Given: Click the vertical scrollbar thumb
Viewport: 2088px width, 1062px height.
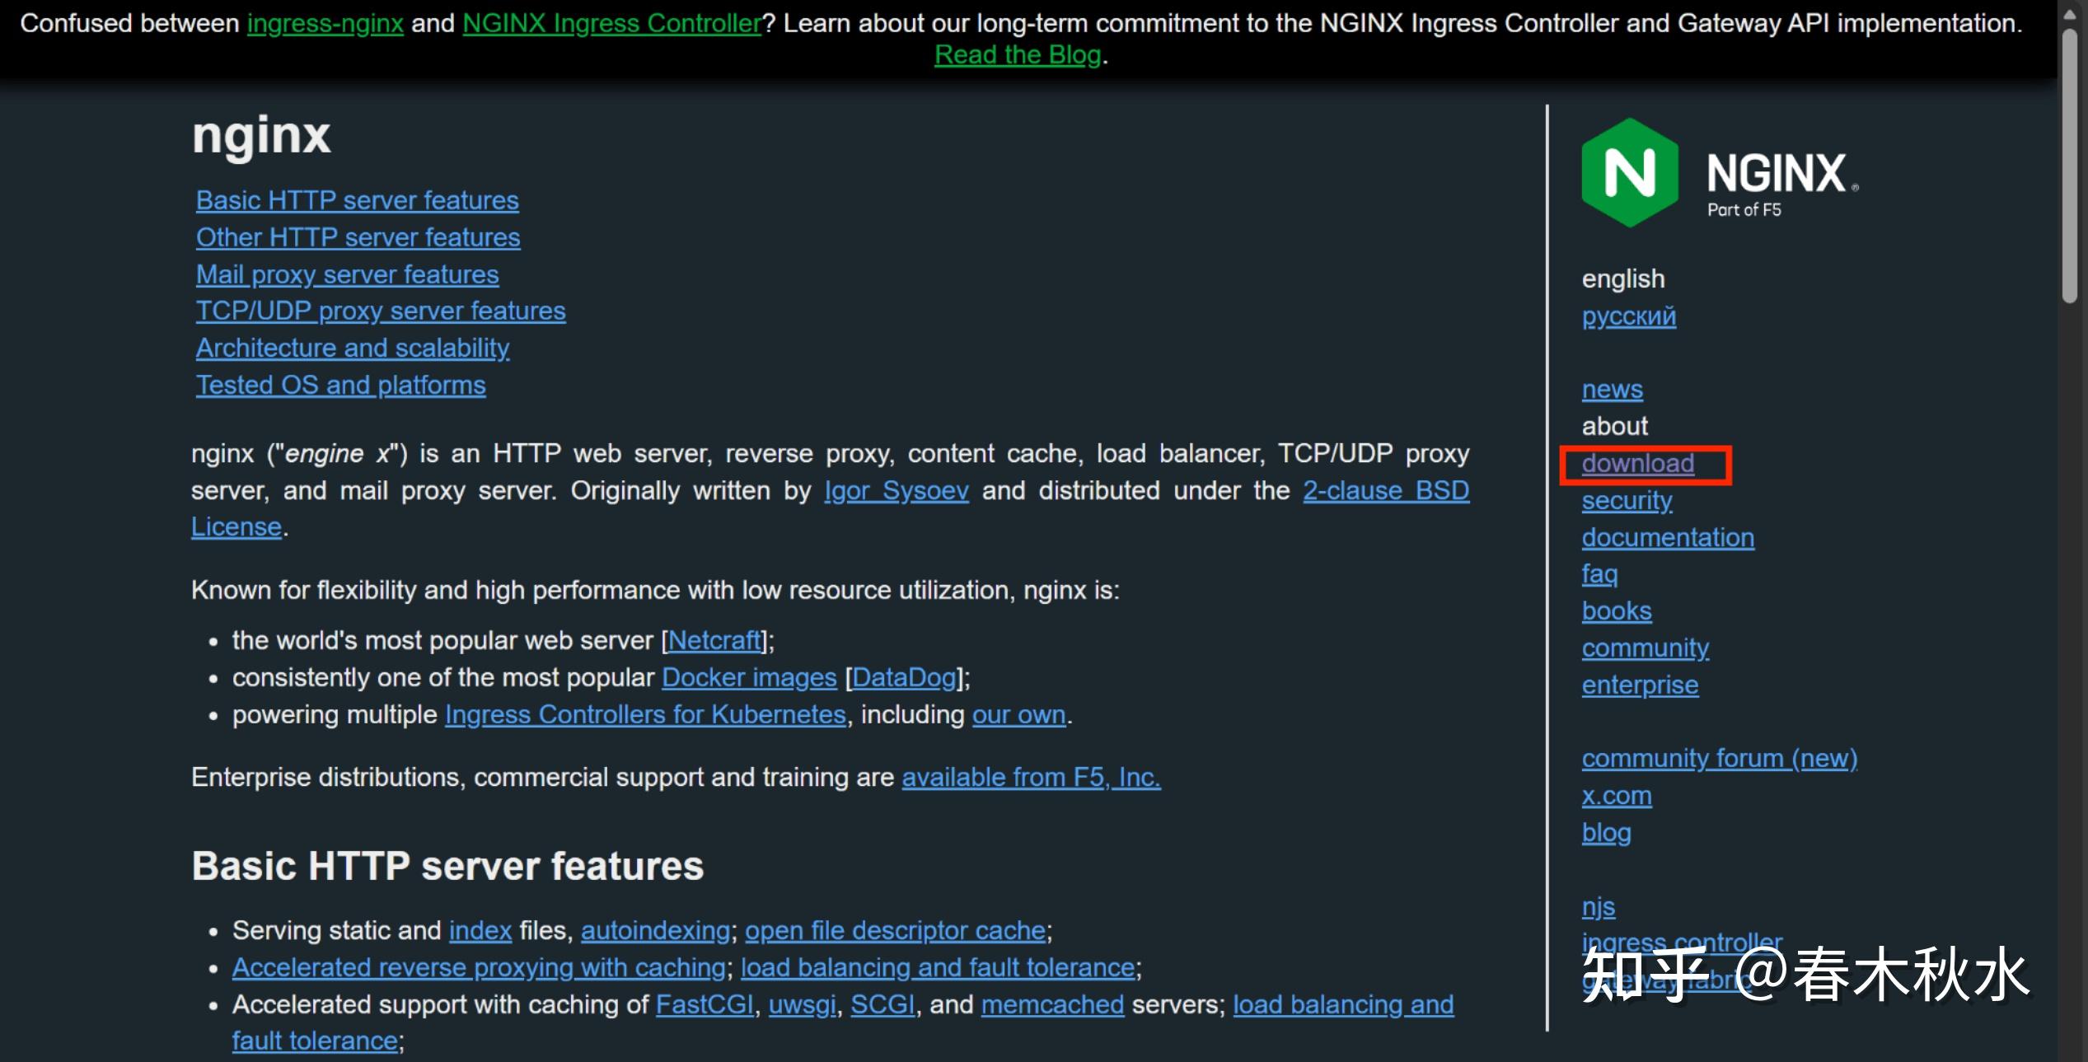Looking at the screenshot, I should 2069,166.
